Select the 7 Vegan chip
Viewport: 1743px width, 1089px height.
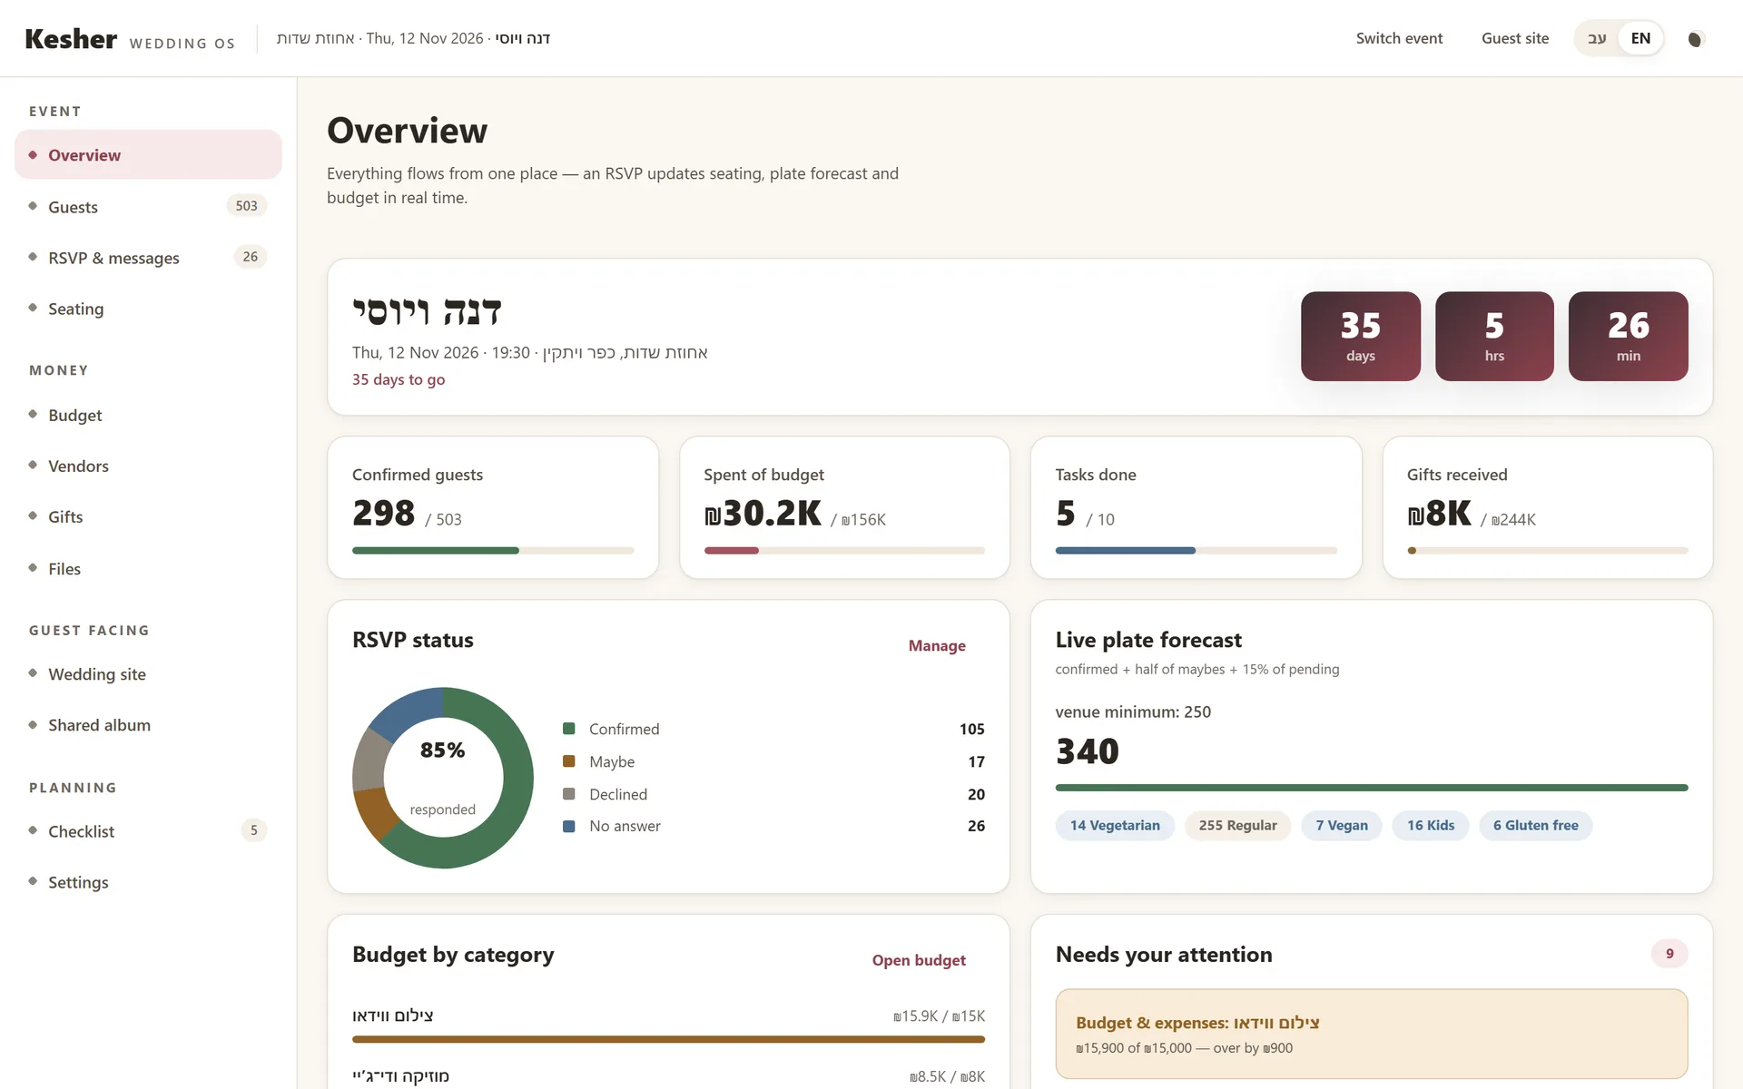1341,826
